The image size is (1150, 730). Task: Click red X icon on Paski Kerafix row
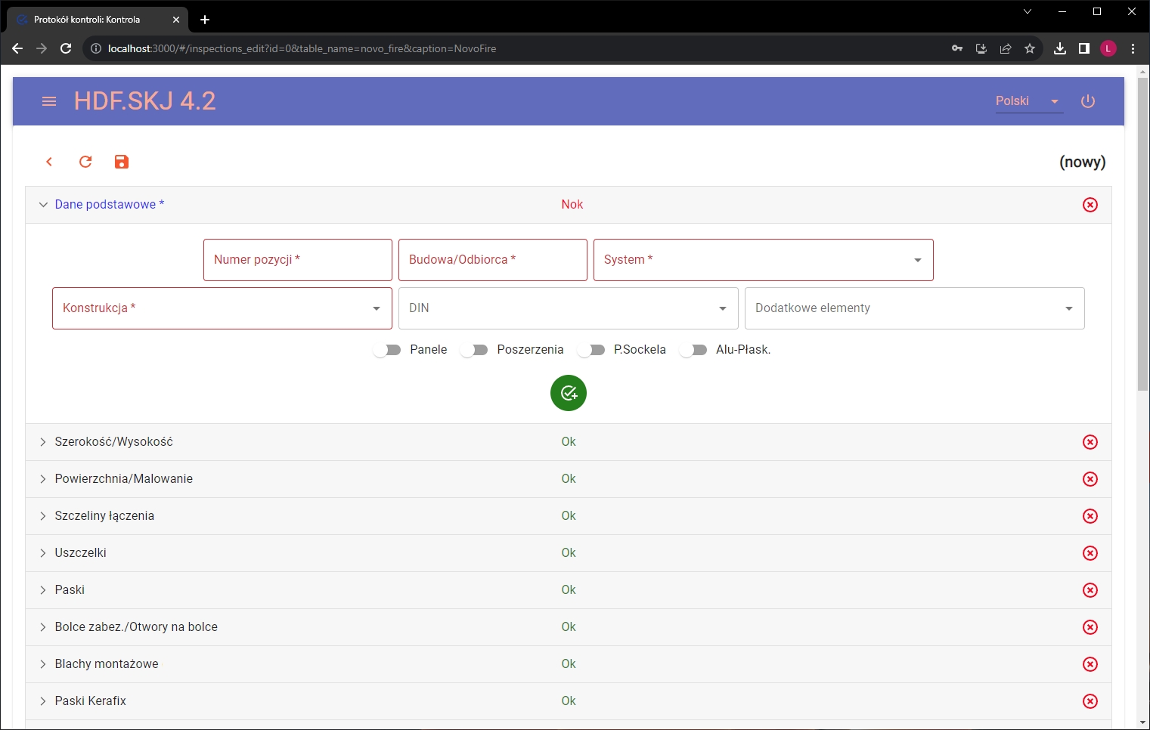(x=1090, y=701)
